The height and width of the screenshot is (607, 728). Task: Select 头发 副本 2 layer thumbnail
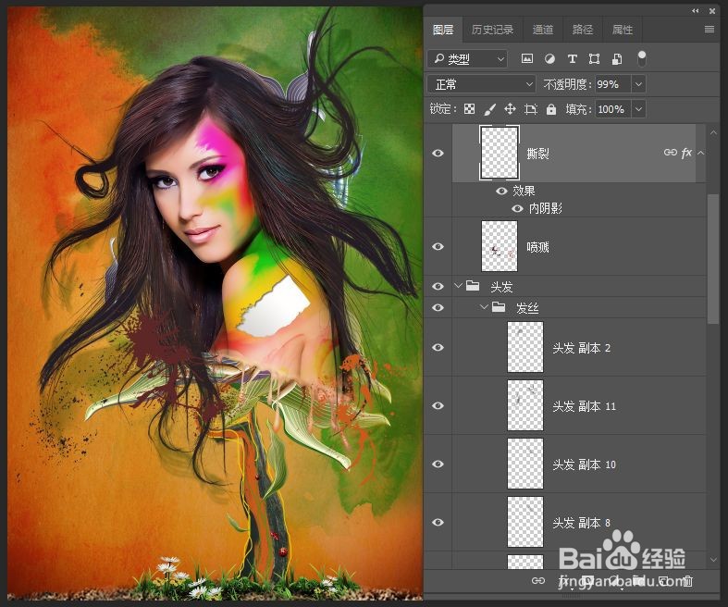click(x=525, y=347)
